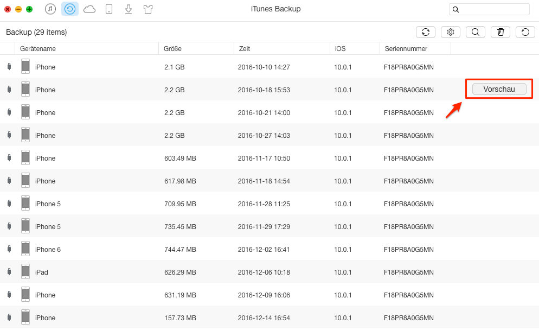Open the T-shirt skin icon

148,9
